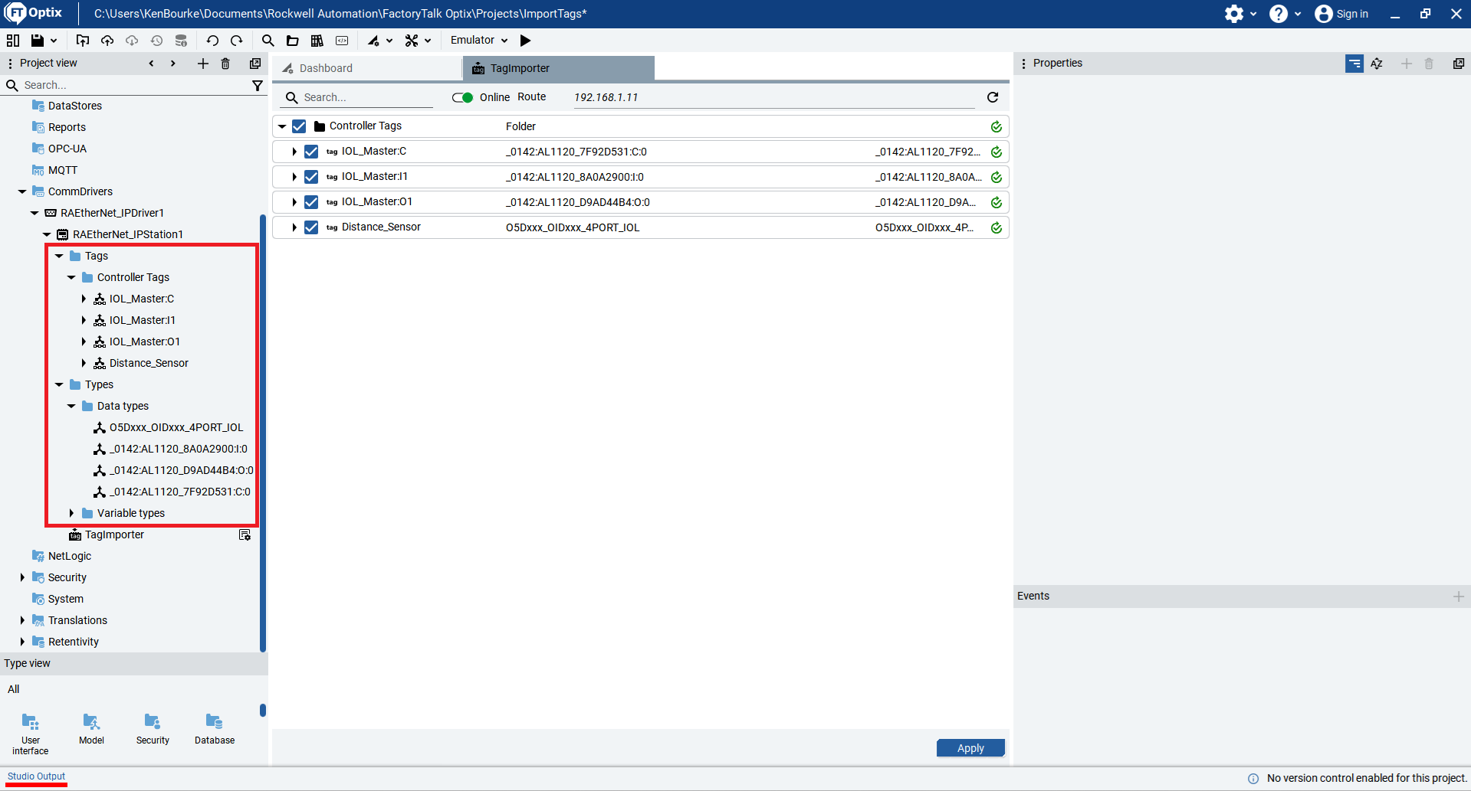Image resolution: width=1471 pixels, height=791 pixels.
Task: Collapse the CommDrivers tree node
Action: click(22, 191)
